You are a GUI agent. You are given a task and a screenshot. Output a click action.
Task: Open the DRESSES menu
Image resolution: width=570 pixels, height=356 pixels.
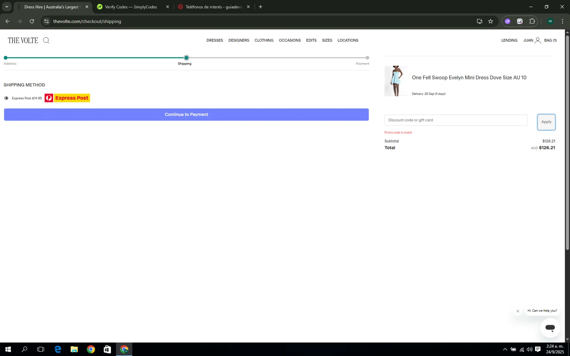point(215,40)
